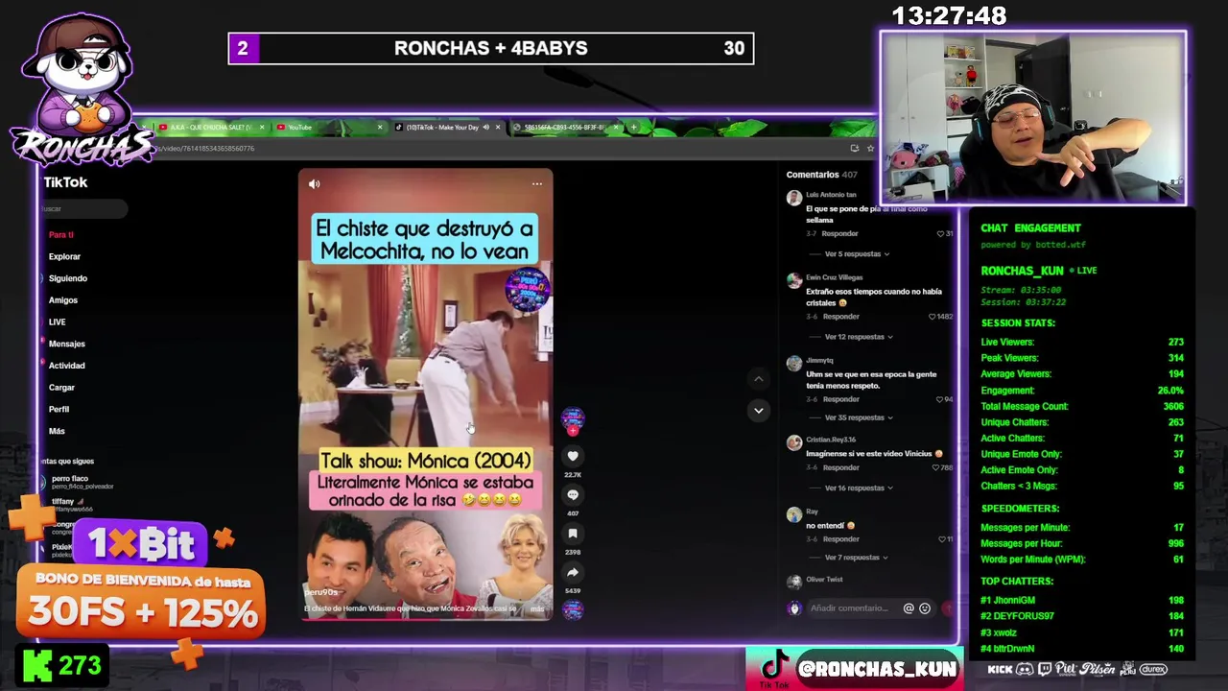Image resolution: width=1228 pixels, height=691 pixels.
Task: Bookmark the page with the star icon
Action: coord(870,148)
